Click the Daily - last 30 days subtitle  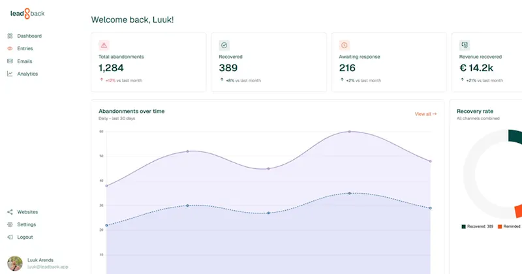point(117,119)
